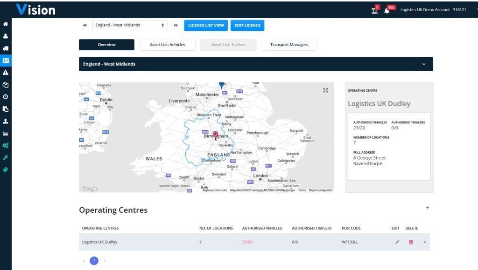Click the Google logo on the map
Viewport: 478px width, 270px height.
(x=90, y=189)
